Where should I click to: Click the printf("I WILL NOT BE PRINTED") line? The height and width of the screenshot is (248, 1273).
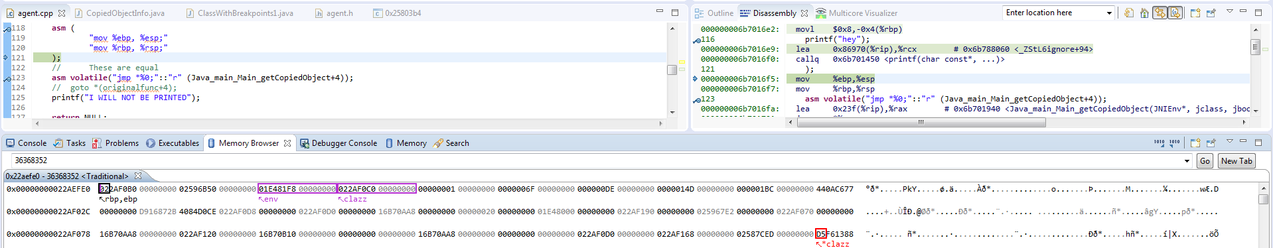tap(126, 97)
